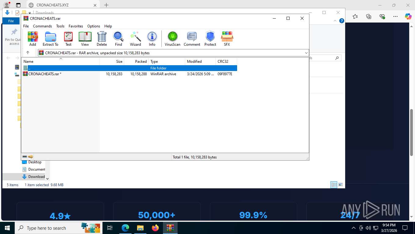Click the browser tab actions icon
The width and height of the screenshot is (415, 234).
point(18,5)
